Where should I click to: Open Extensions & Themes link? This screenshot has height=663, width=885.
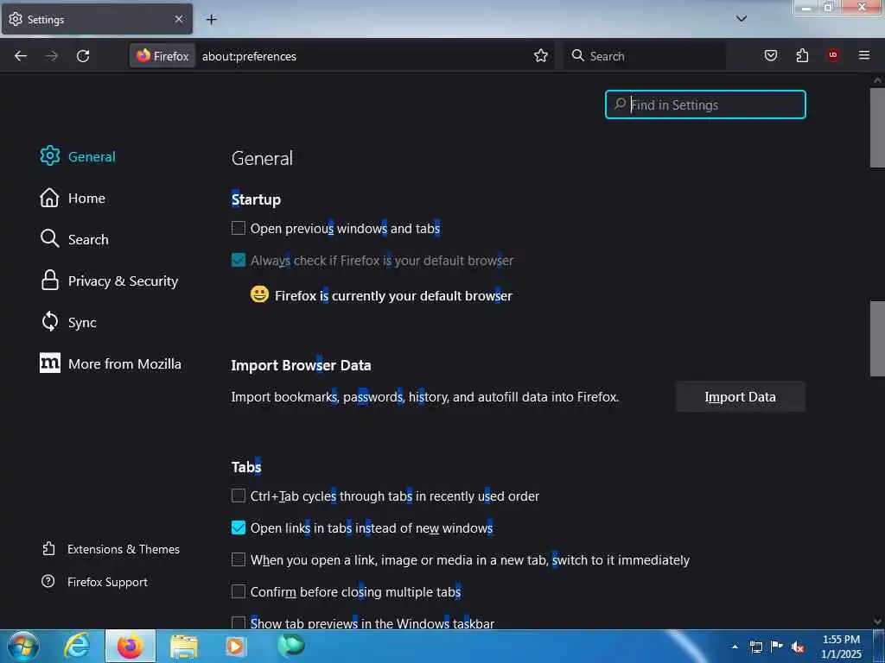coord(111,549)
